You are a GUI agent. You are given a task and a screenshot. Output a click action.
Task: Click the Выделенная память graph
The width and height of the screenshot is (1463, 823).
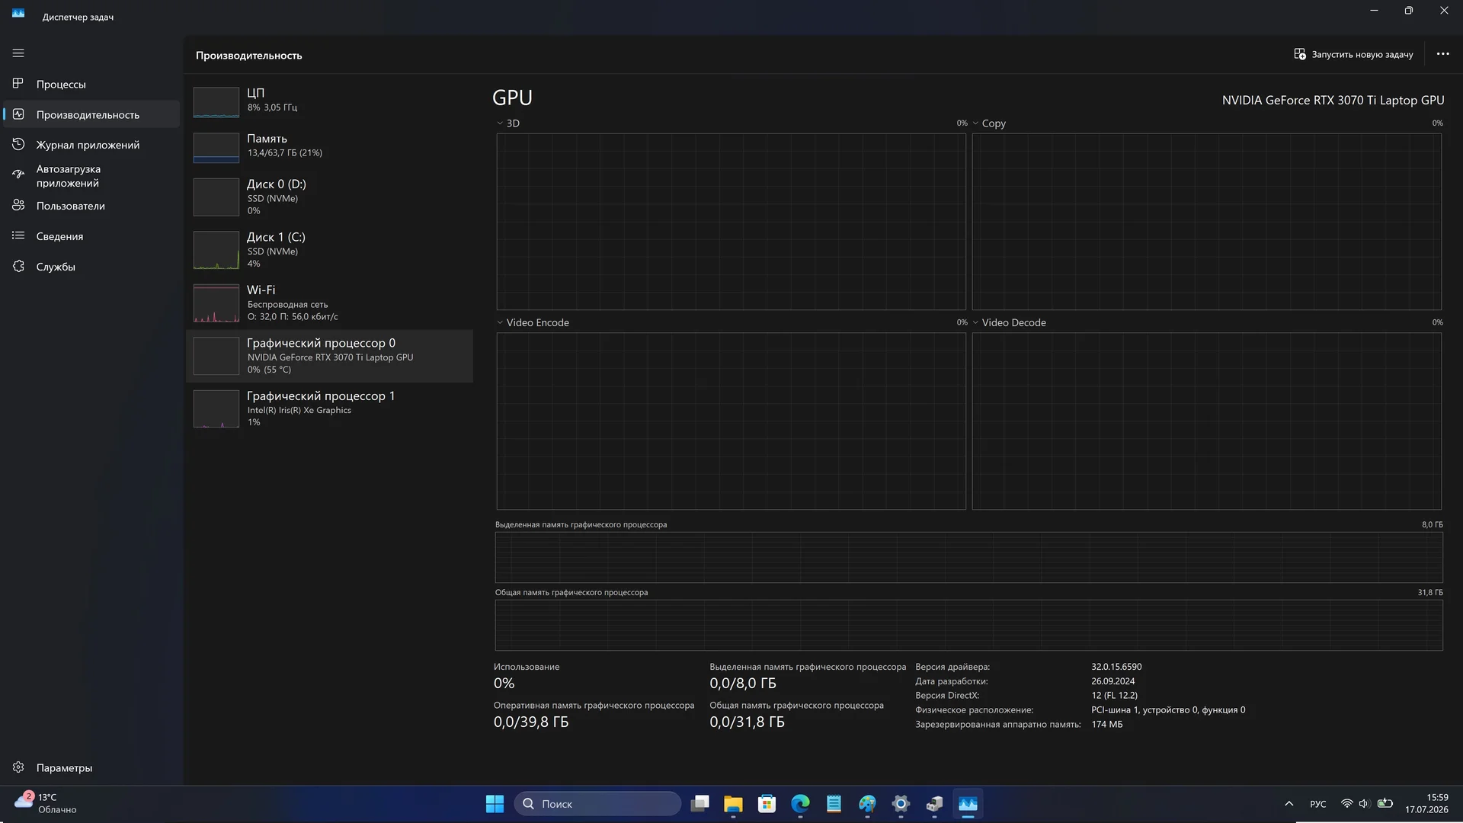tap(968, 557)
